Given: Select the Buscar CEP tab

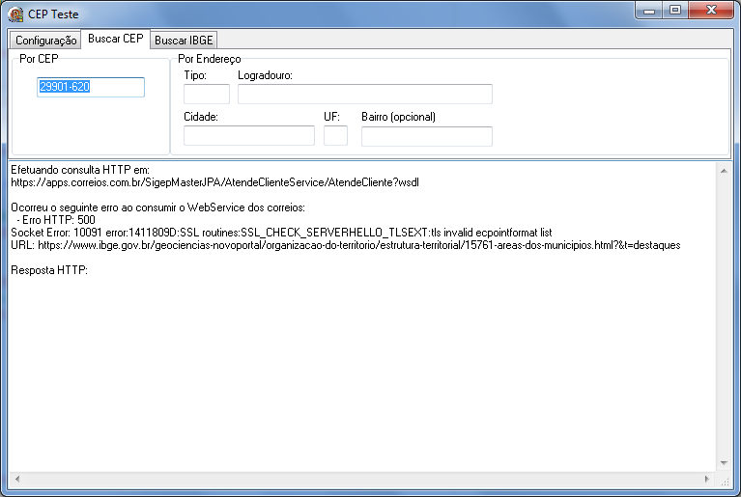Looking at the screenshot, I should pos(115,39).
